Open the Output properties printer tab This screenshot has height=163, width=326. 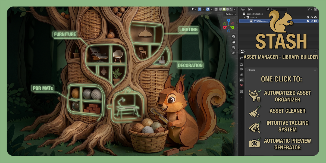tap(242, 70)
